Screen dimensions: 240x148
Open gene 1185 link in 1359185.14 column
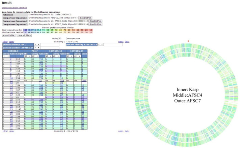pyautogui.click(x=84, y=81)
